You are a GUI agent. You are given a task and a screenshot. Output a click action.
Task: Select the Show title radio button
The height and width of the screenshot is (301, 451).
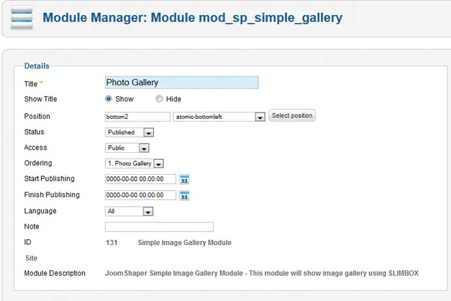click(x=109, y=99)
